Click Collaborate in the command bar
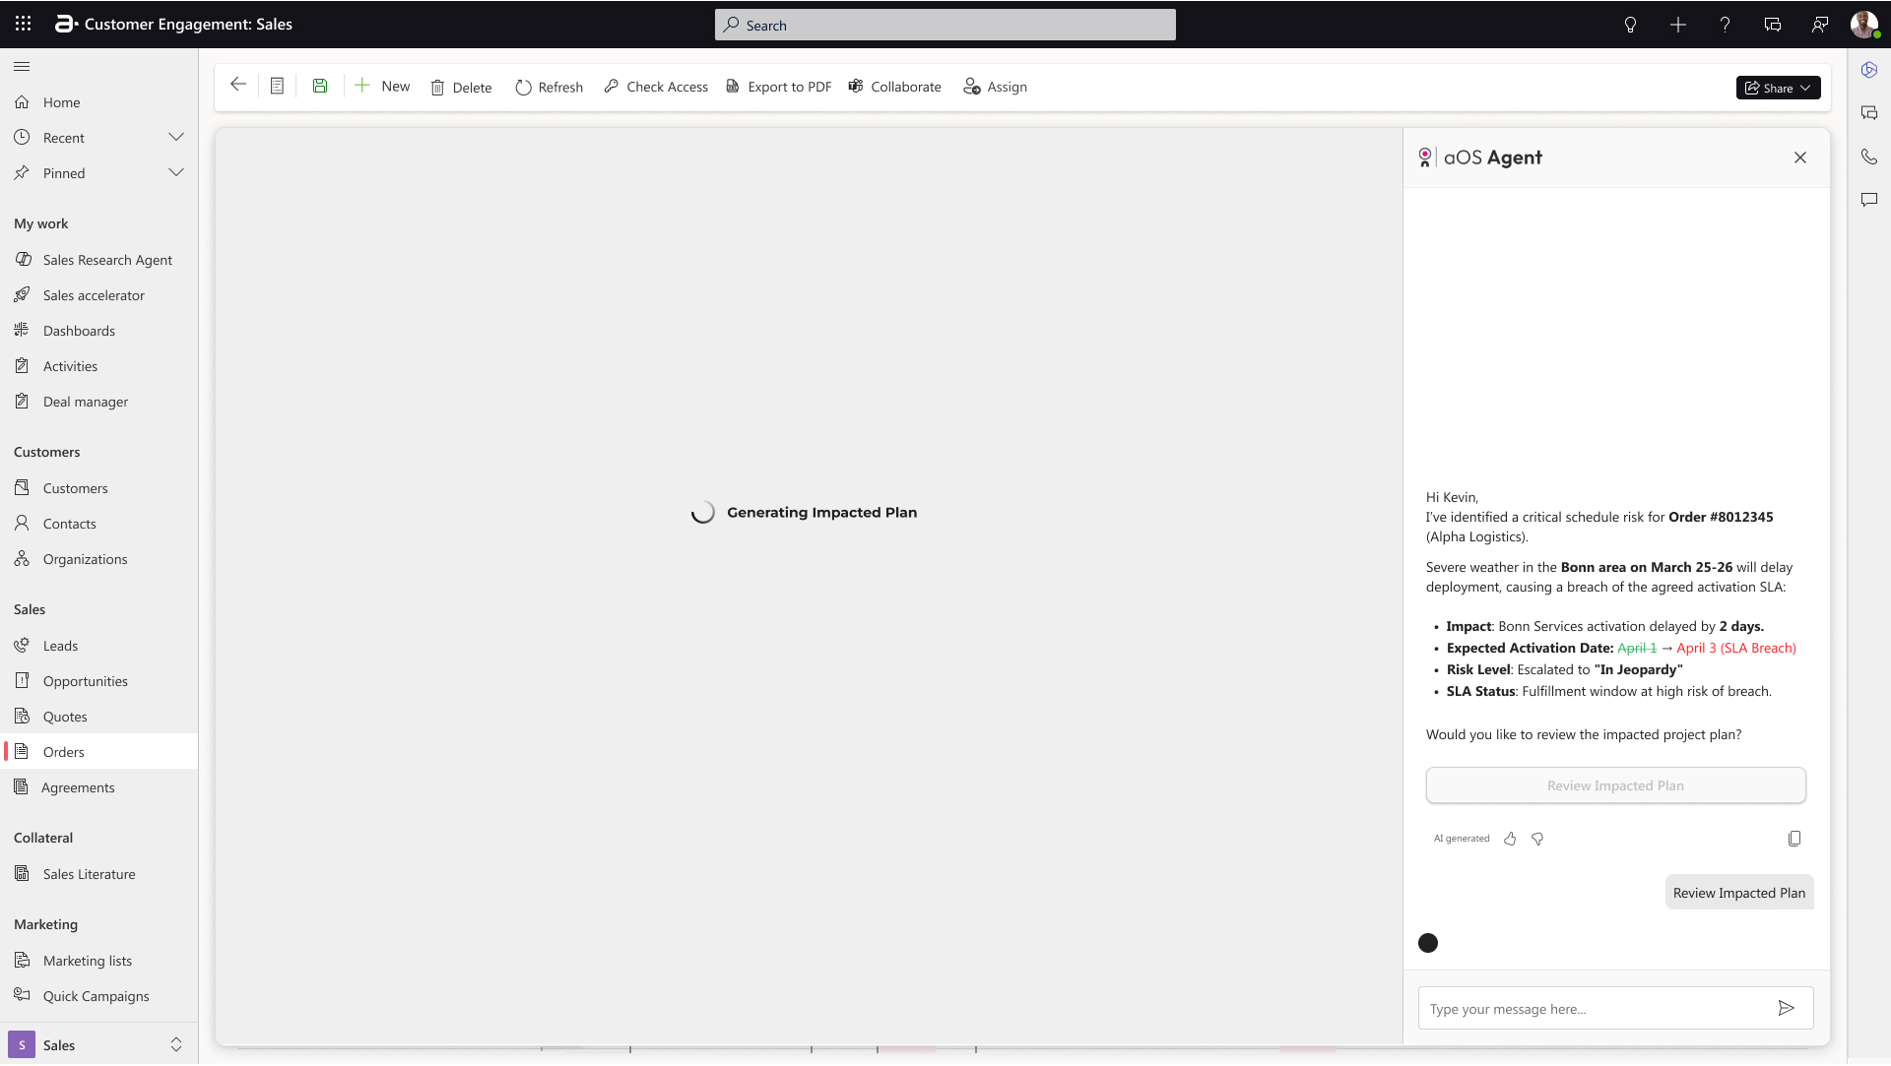Viewport: 1891px width, 1066px height. coord(894,87)
